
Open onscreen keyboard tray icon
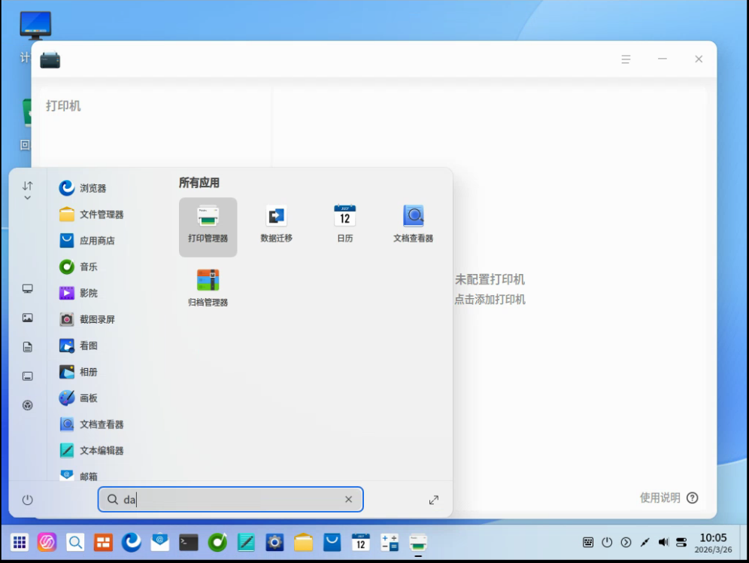pos(588,543)
